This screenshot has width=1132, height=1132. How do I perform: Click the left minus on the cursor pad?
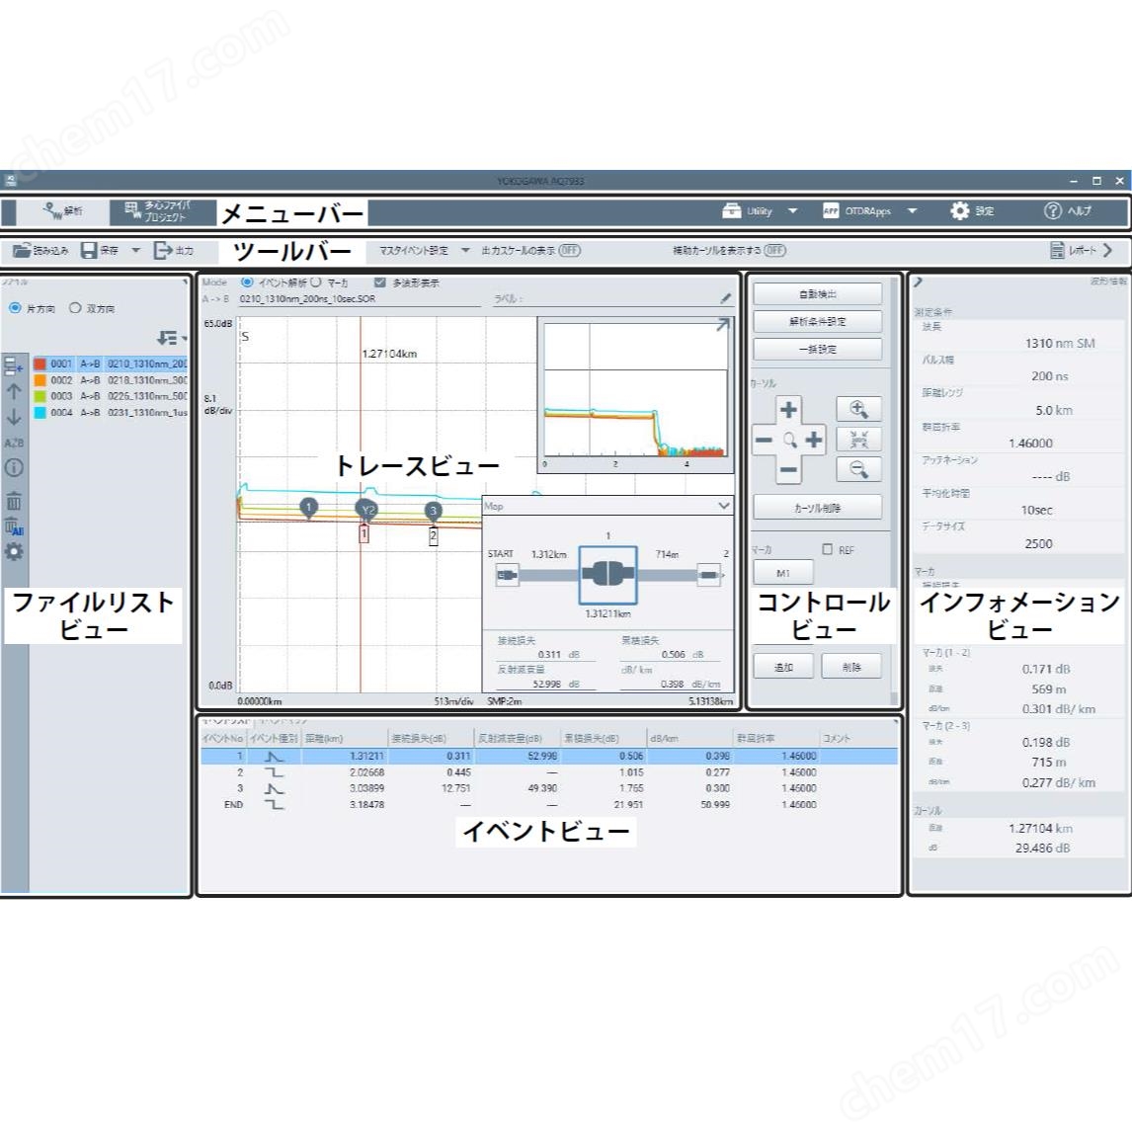[x=764, y=440]
